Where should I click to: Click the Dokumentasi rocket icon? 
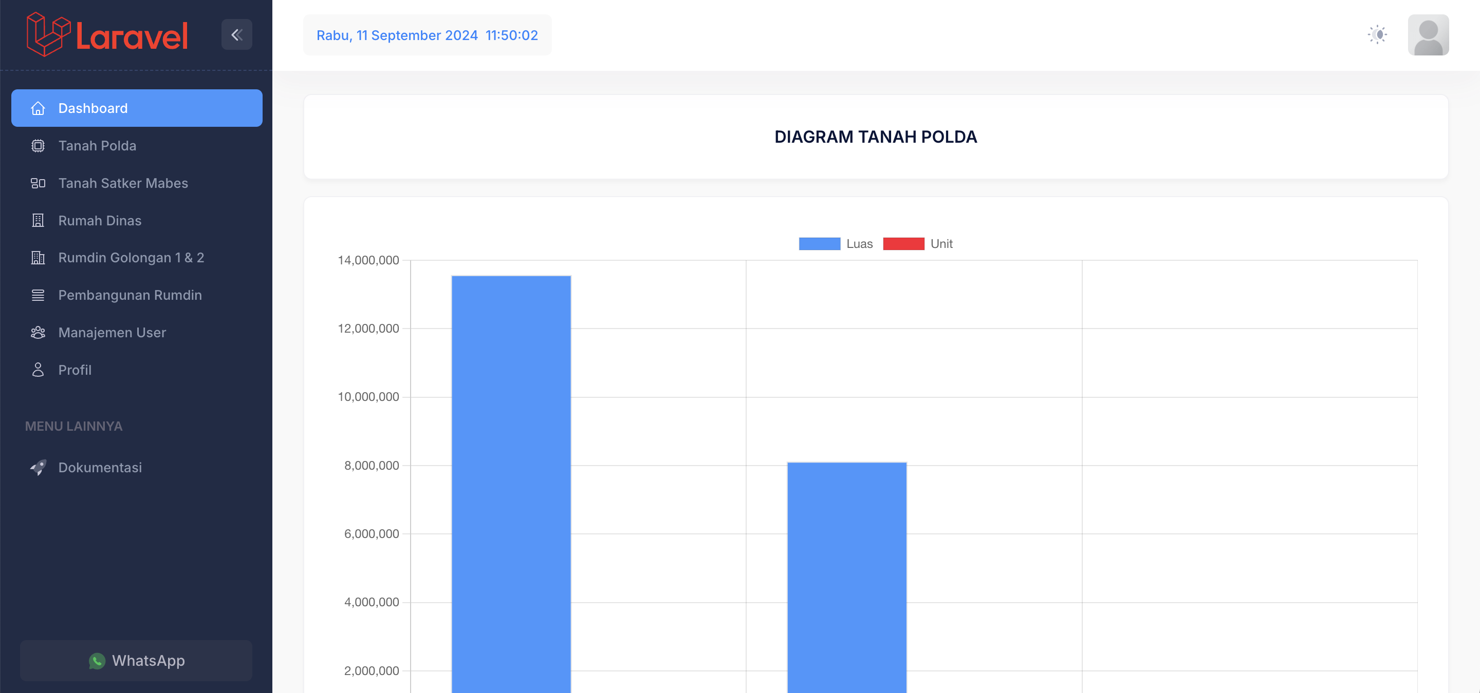tap(38, 468)
